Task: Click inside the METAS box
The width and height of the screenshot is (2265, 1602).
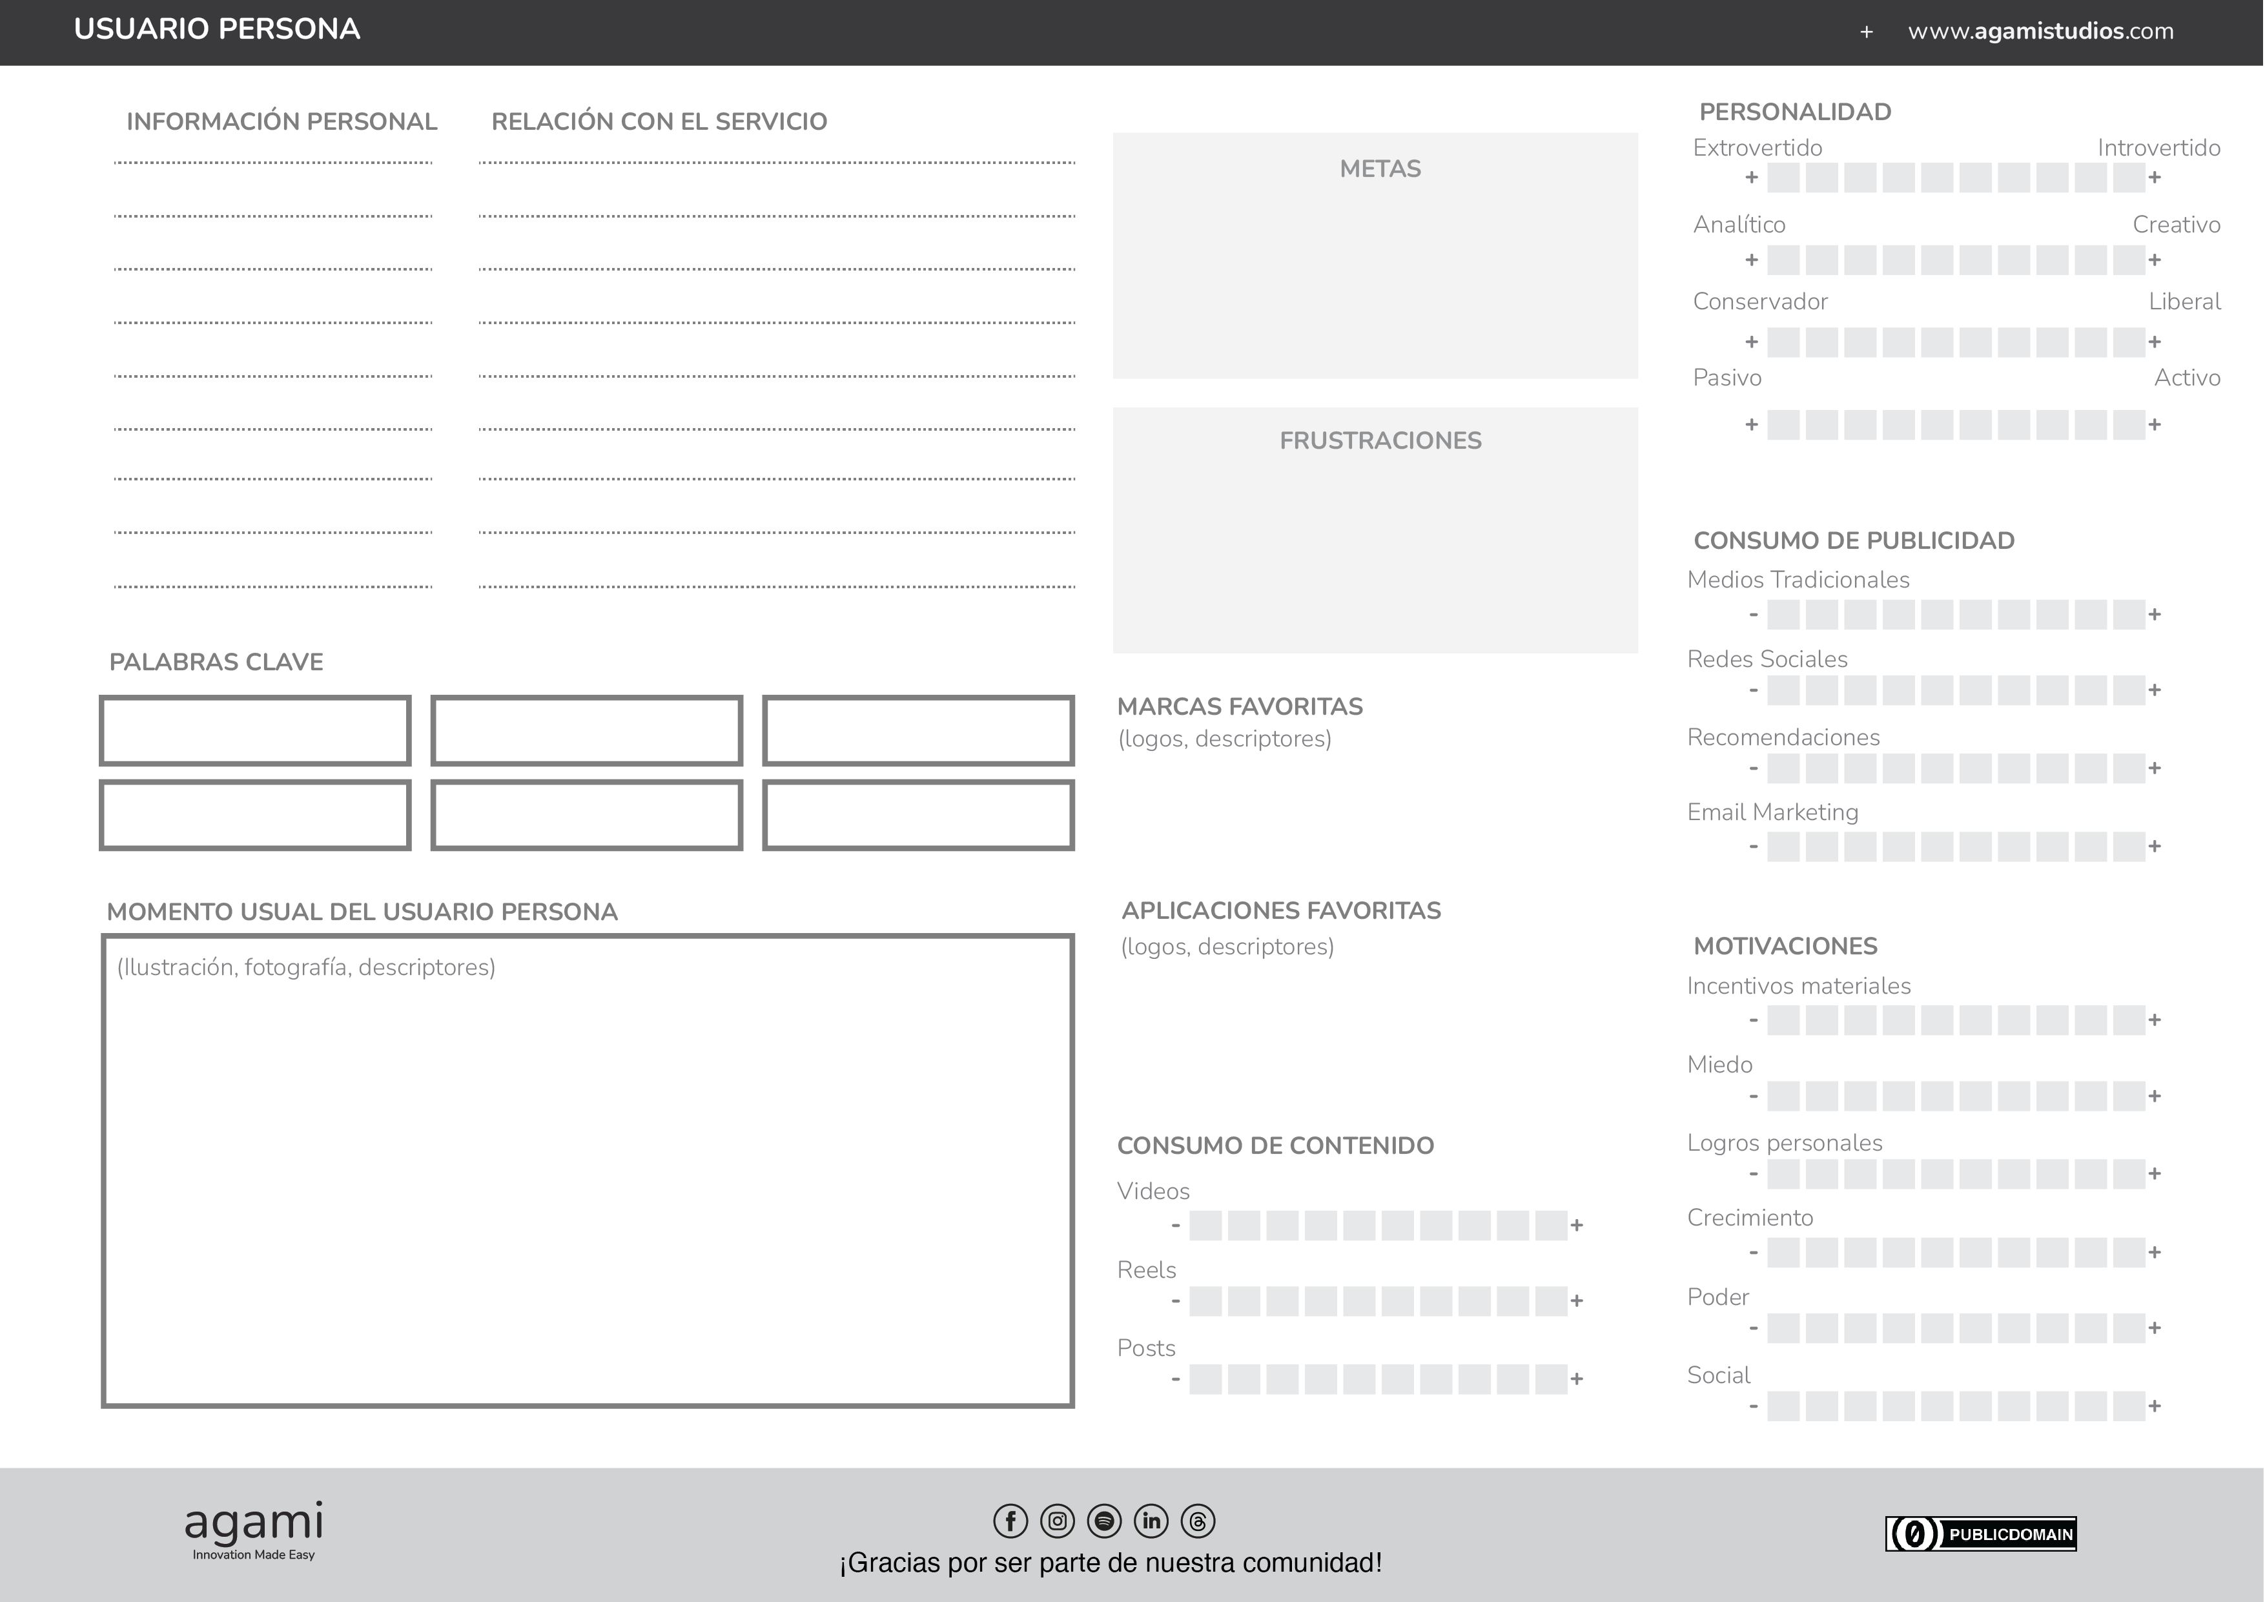Action: (1375, 256)
